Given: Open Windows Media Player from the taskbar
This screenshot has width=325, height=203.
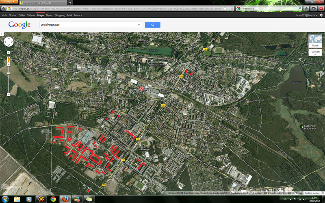Looking at the screenshot, I should tap(29, 199).
